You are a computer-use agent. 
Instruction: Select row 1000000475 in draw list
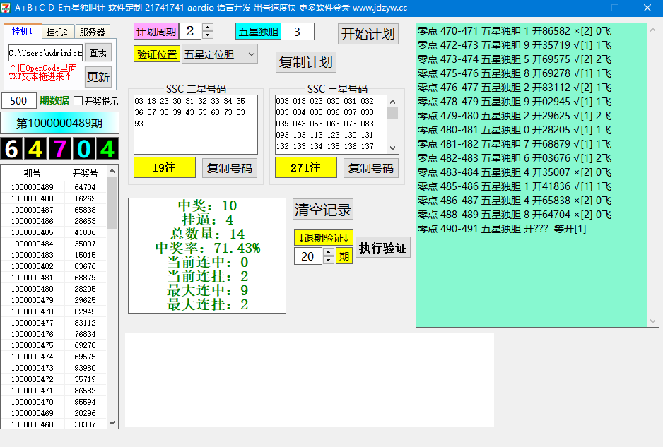pyautogui.click(x=54, y=345)
